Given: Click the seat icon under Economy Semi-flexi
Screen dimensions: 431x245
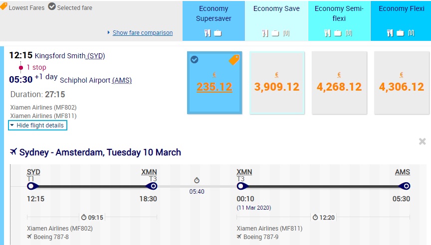Looking at the screenshot, I should pos(349,33).
